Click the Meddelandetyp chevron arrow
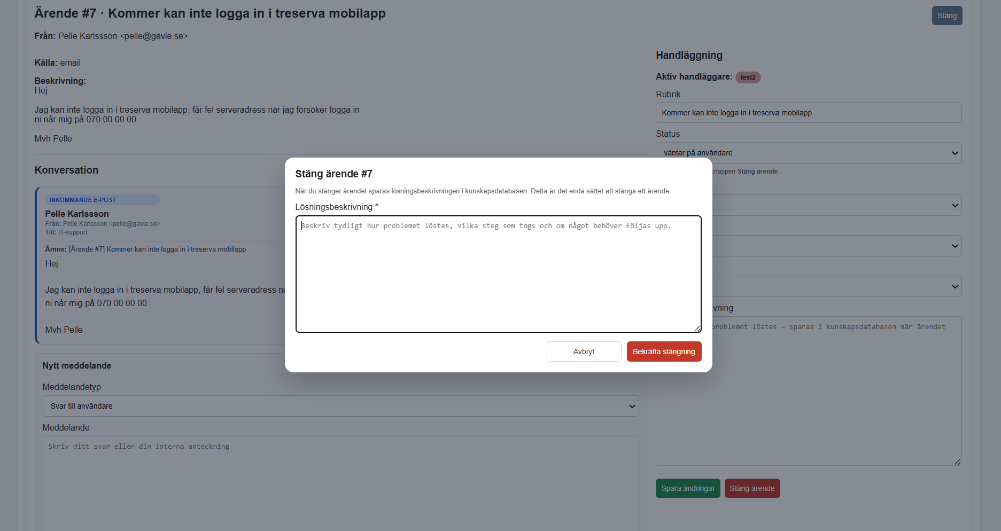The height and width of the screenshot is (531, 1001). 632,406
